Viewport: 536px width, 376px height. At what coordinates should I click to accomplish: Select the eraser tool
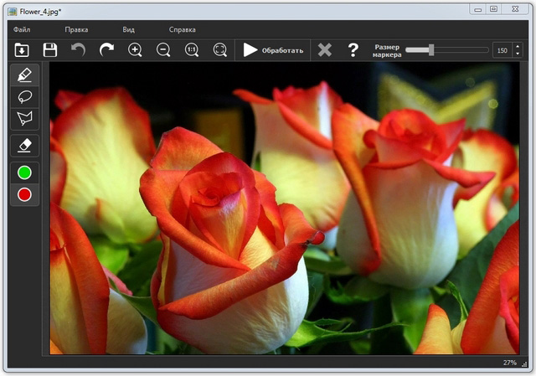coord(24,146)
